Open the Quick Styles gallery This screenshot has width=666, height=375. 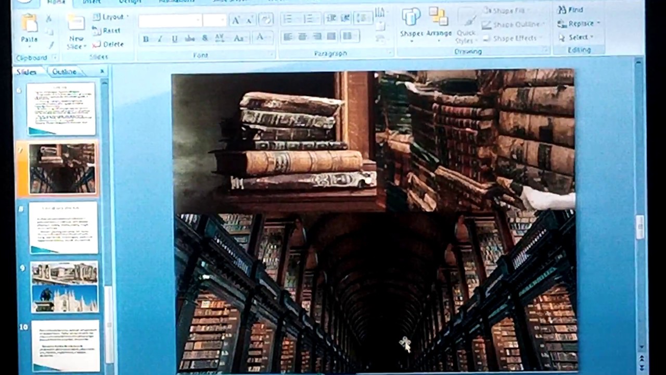(x=466, y=26)
